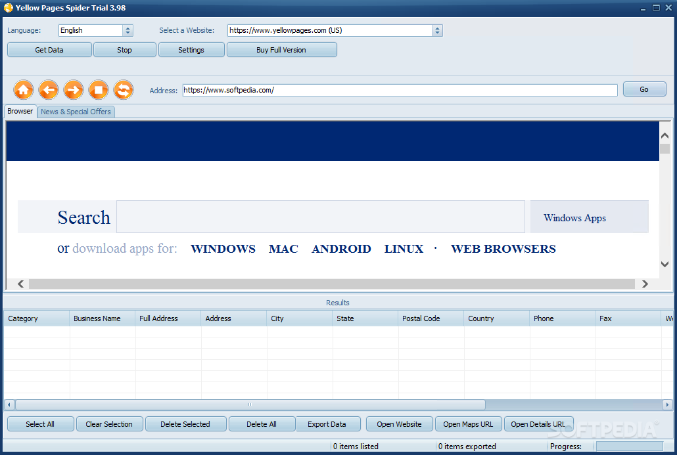Image resolution: width=677 pixels, height=455 pixels.
Task: Switch to the Browser tab
Action: point(20,111)
